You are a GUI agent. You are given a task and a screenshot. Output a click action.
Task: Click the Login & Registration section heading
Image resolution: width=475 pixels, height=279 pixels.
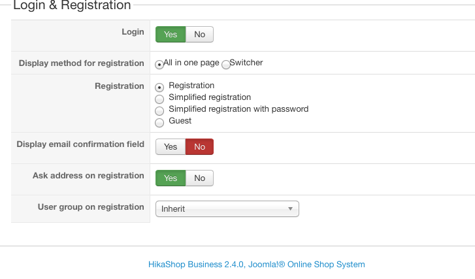tap(72, 6)
